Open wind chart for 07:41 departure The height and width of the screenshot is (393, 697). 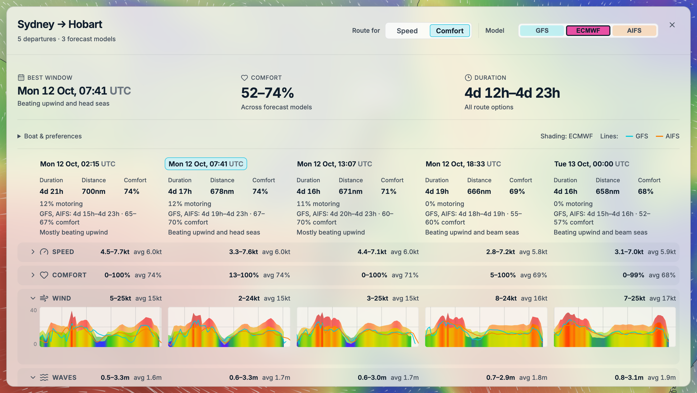pos(229,327)
